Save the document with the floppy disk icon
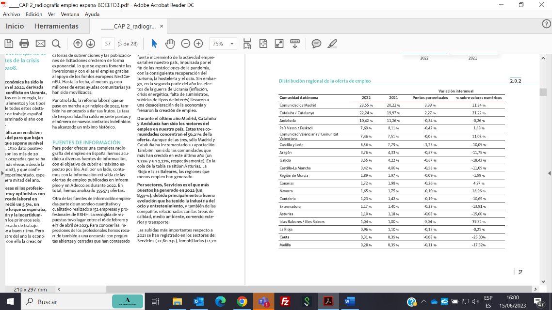The height and width of the screenshot is (310, 552). click(9, 44)
